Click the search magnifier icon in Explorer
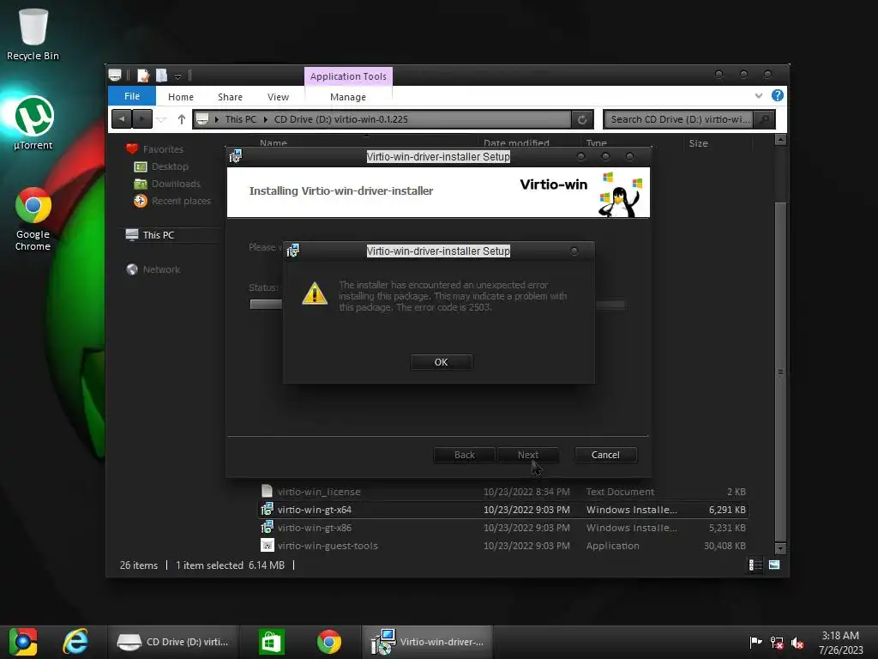This screenshot has width=878, height=659. point(764,119)
